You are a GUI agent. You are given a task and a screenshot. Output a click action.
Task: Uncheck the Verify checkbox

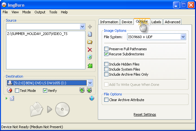pos(45,90)
